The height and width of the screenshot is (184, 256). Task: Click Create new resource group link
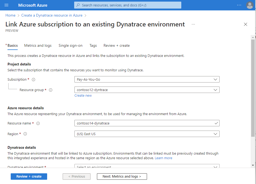[83, 96]
